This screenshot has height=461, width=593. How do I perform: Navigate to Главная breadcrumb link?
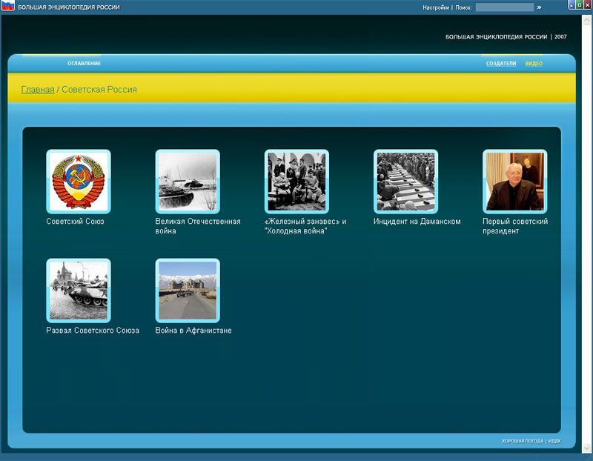coord(38,90)
